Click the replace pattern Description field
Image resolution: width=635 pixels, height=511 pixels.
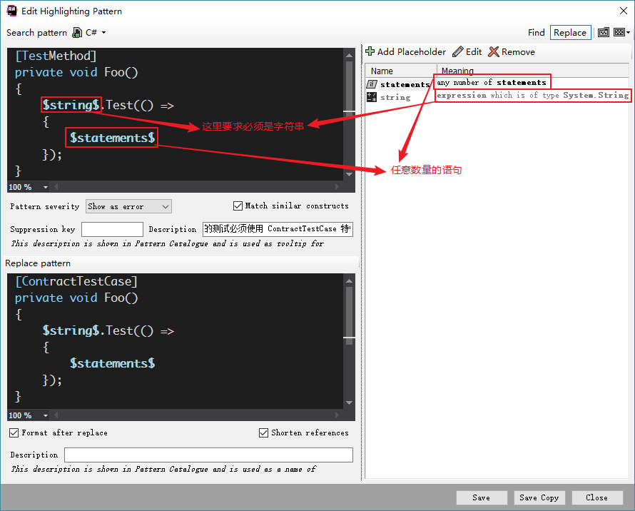click(208, 455)
